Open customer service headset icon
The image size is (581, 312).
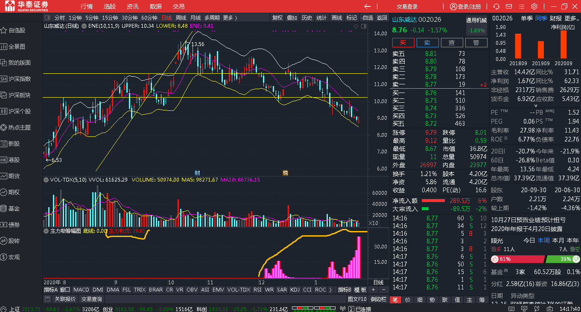pos(496,6)
